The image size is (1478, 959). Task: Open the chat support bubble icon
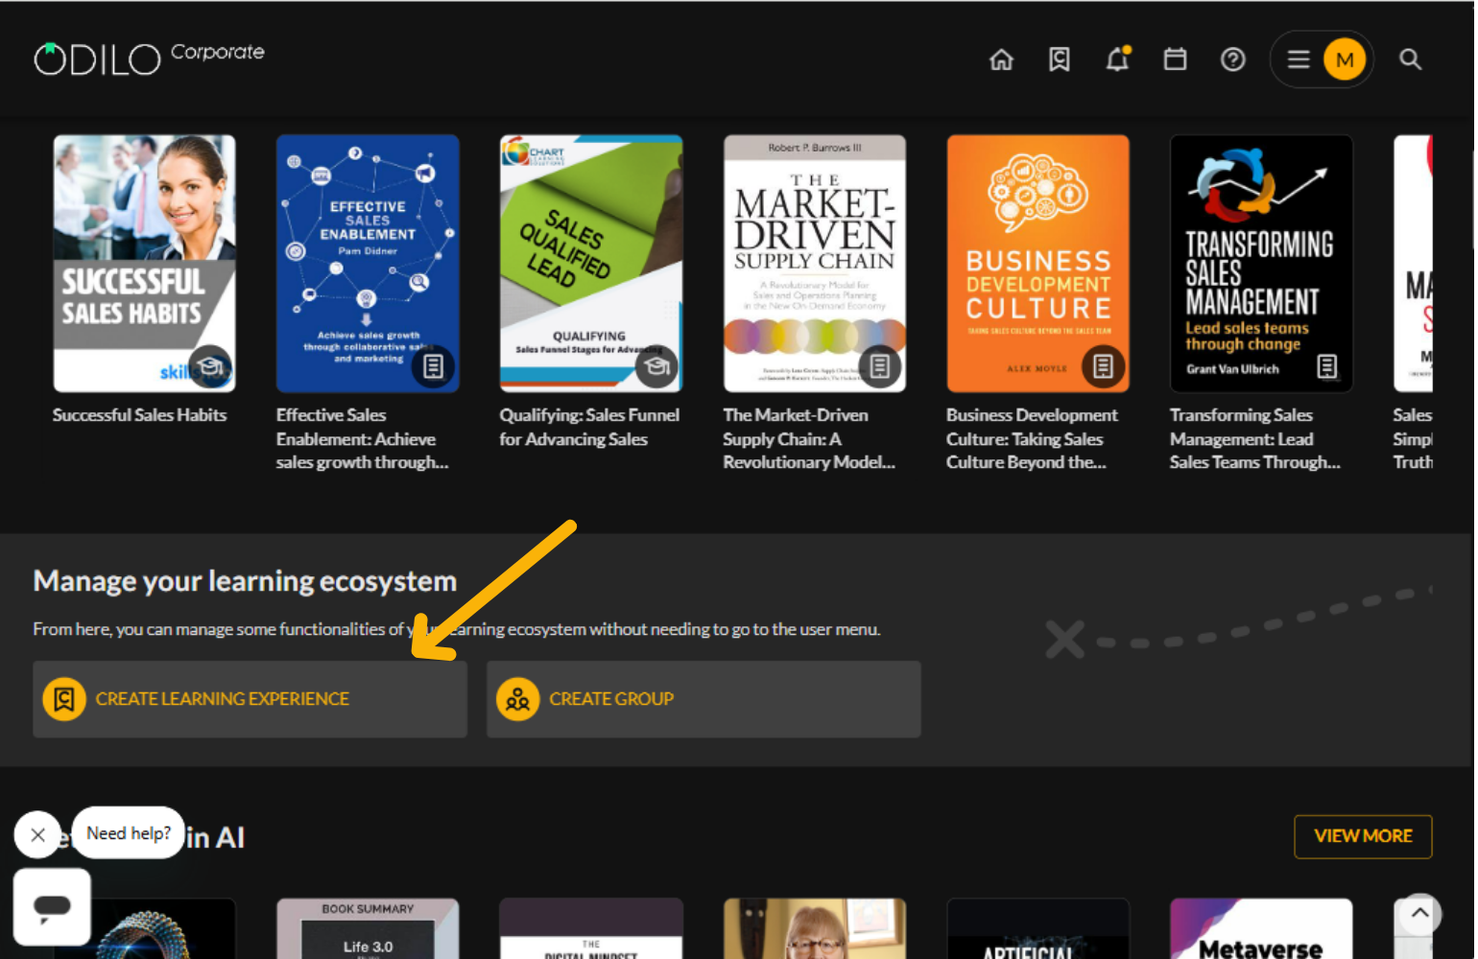click(x=52, y=906)
